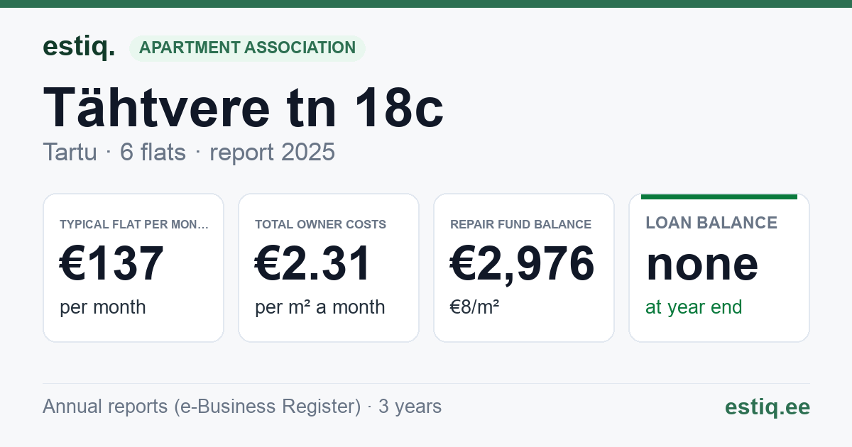This screenshot has height=447, width=852.
Task: Click the estiq. logo
Action: pyautogui.click(x=78, y=48)
